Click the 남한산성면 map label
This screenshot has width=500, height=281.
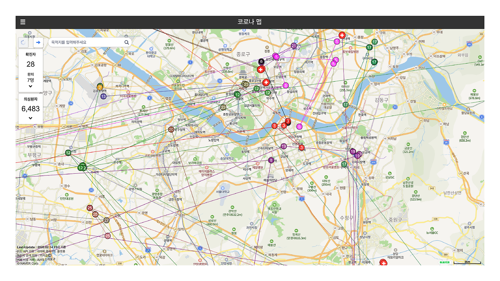[452, 193]
